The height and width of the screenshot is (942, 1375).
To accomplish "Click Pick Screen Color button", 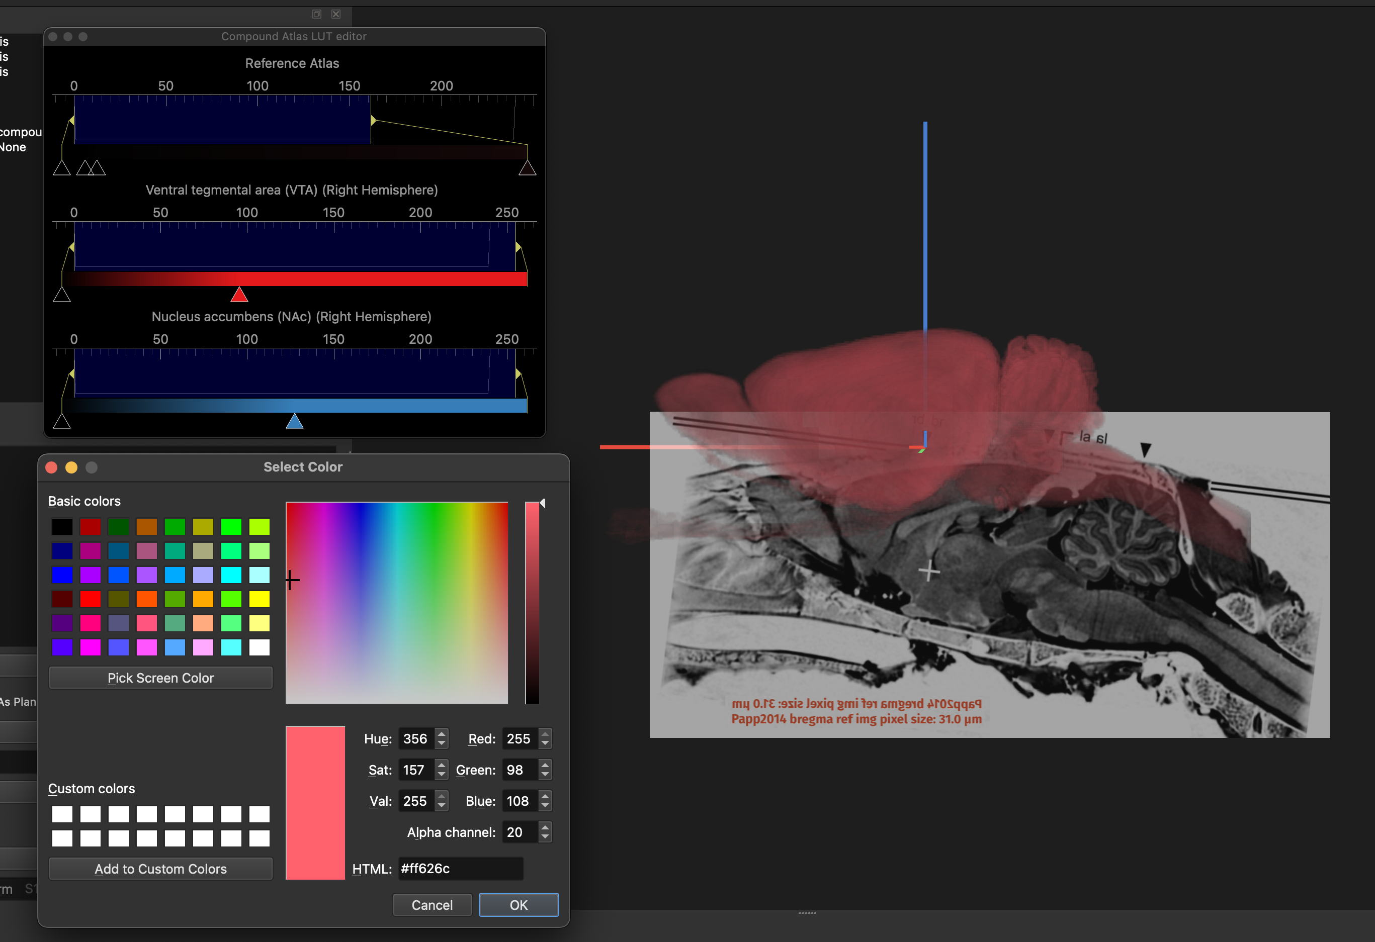I will [x=160, y=678].
